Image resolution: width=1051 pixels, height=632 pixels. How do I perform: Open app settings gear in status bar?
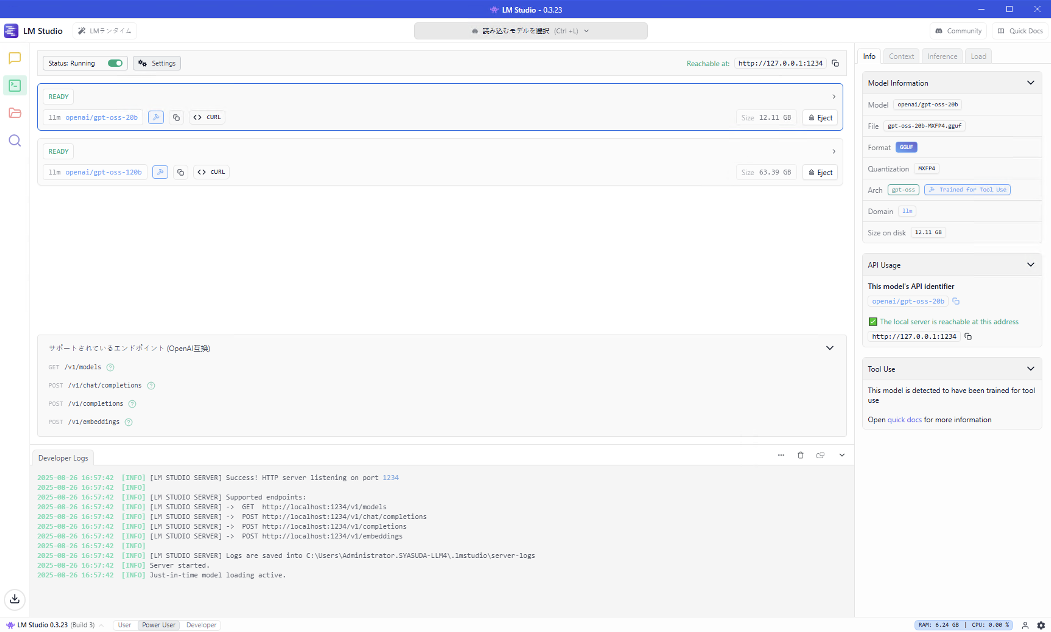[x=1041, y=625]
